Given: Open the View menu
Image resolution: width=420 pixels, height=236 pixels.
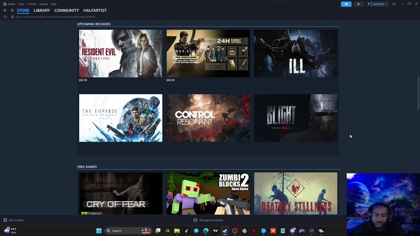Looking at the screenshot, I should point(21,4).
